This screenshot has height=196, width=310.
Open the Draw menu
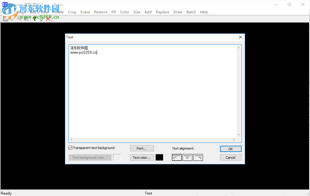[x=178, y=12]
